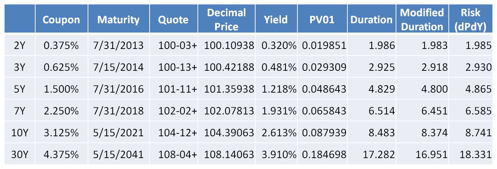The width and height of the screenshot is (497, 169).
Task: Select the Quote column header
Action: (173, 20)
